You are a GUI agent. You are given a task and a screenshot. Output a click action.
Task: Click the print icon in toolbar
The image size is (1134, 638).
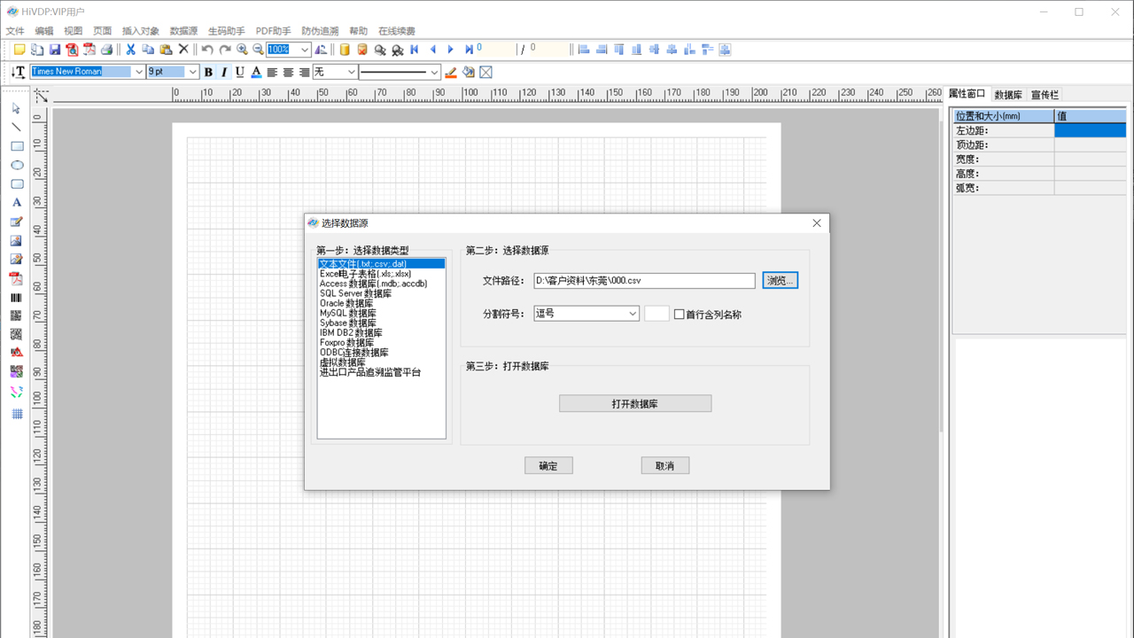click(106, 50)
